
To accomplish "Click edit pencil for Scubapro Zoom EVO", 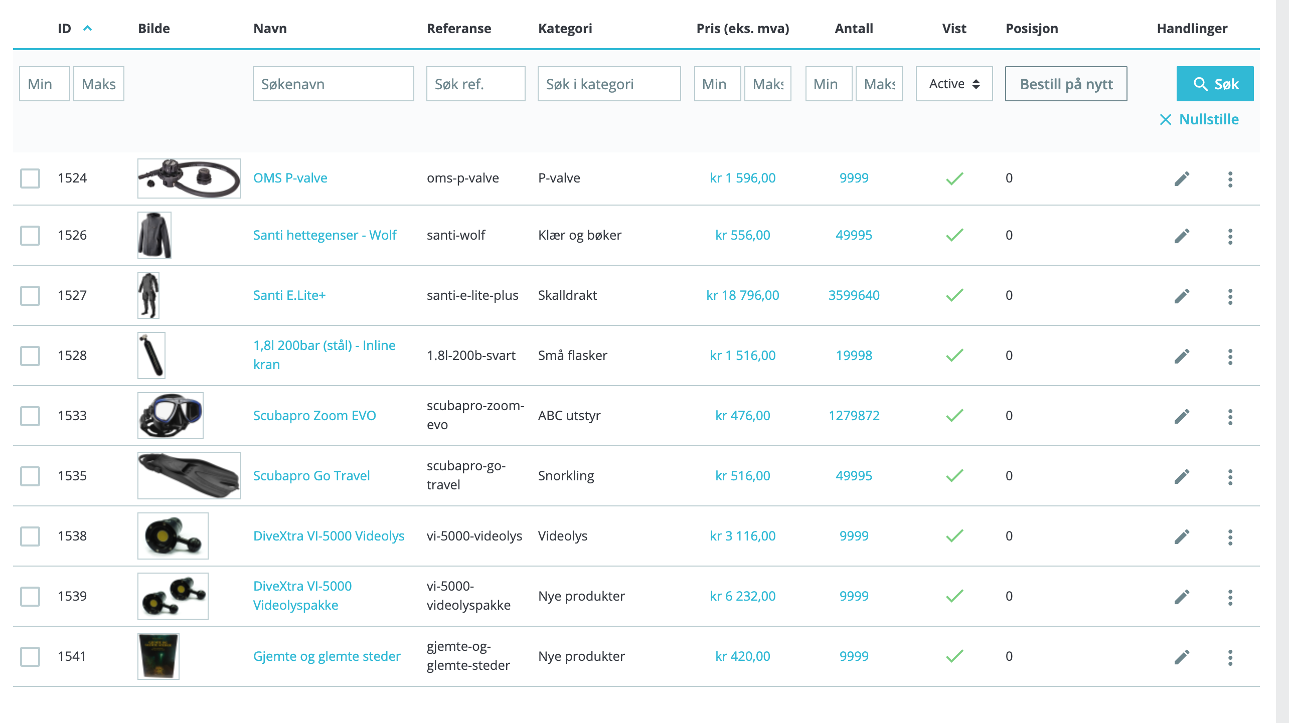I will tap(1182, 416).
